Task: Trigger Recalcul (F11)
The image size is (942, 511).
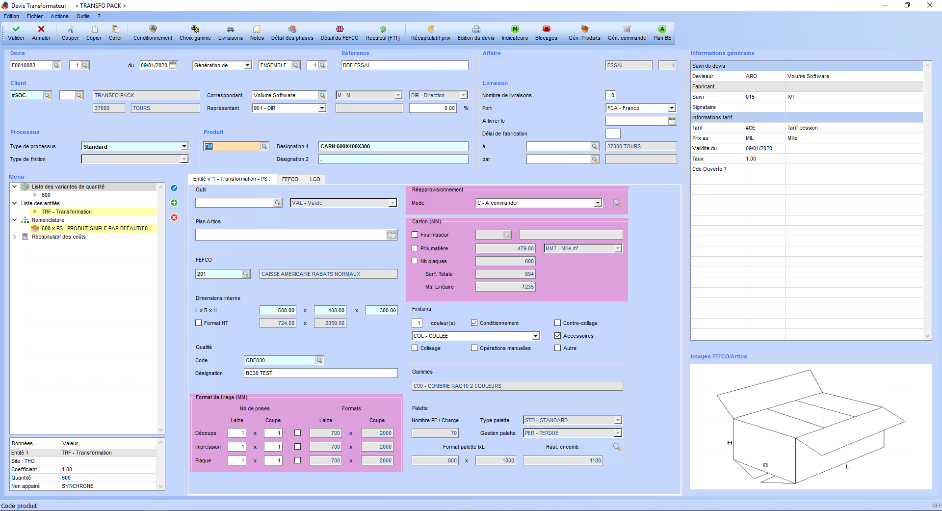Action: [383, 32]
